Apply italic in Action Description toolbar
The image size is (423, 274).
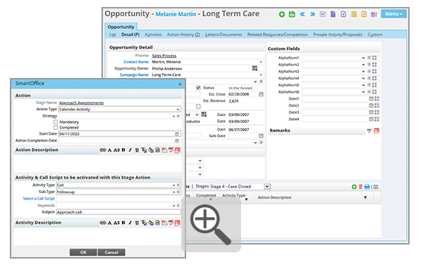pyautogui.click(x=130, y=150)
